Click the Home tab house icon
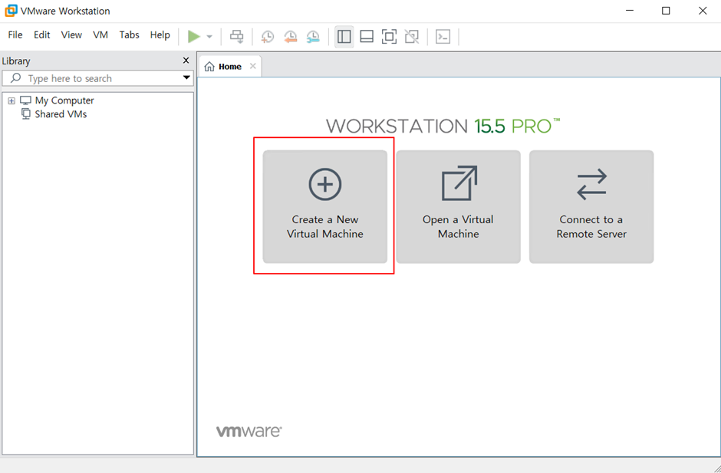721x473 pixels. pos(209,67)
